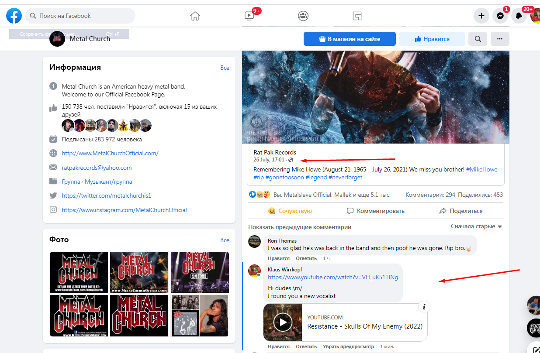Screen dimensions: 540x353
Task: Click Убрать предпросмотр link
Action: 348,346
